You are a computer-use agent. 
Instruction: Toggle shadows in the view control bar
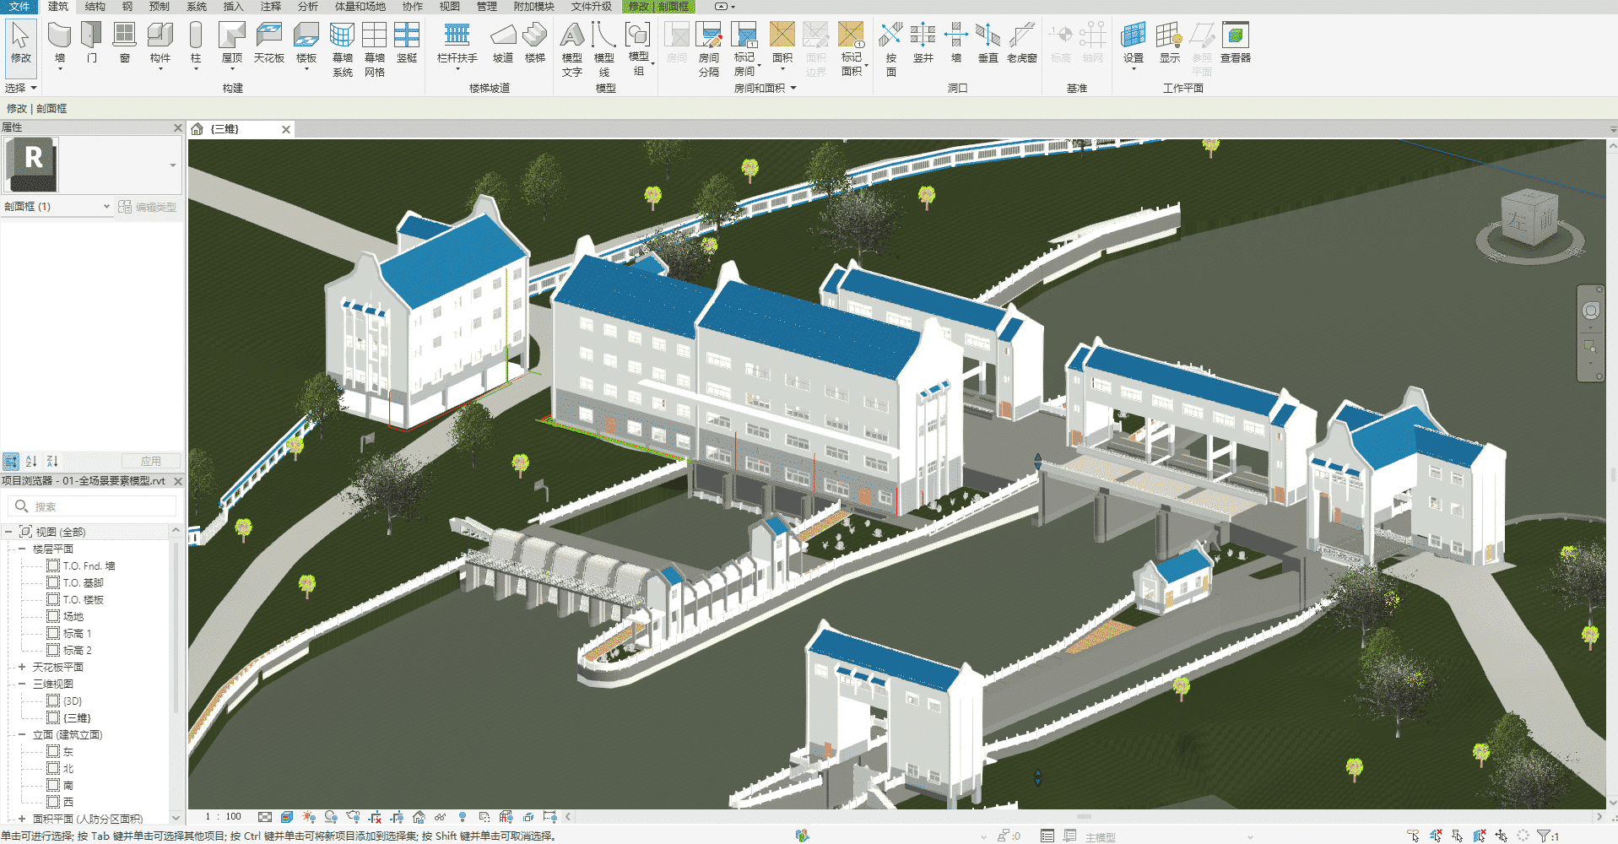(331, 817)
